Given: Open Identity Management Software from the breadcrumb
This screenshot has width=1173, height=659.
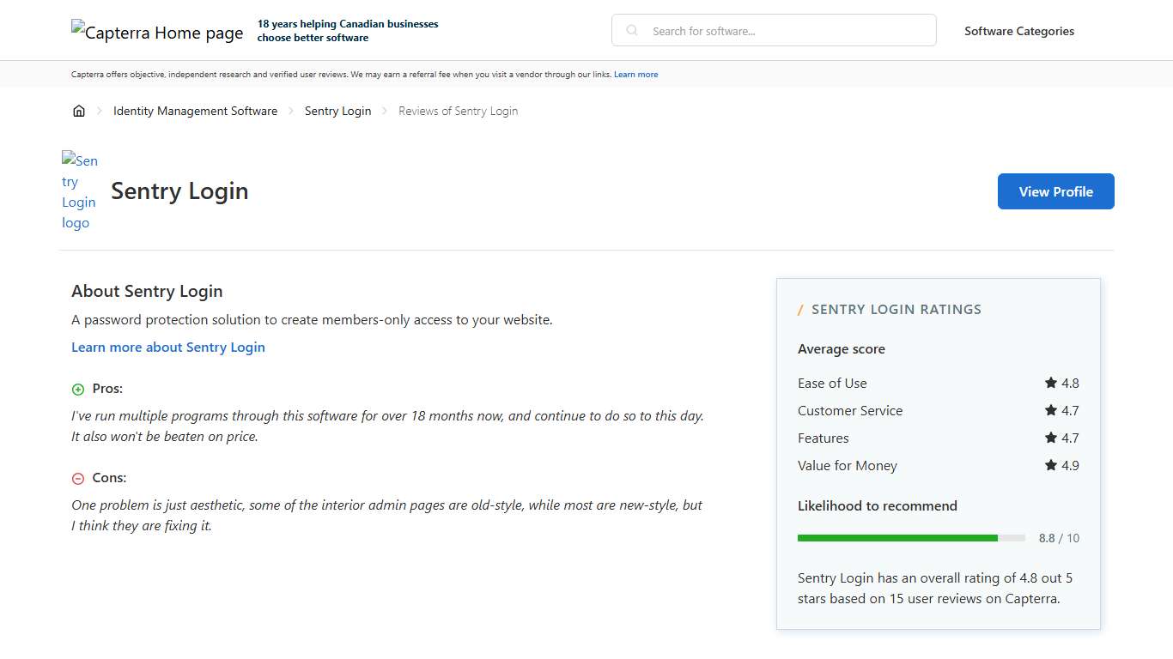Looking at the screenshot, I should click(x=195, y=111).
